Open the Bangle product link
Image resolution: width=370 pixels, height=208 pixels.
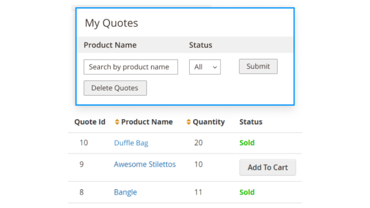[126, 192]
